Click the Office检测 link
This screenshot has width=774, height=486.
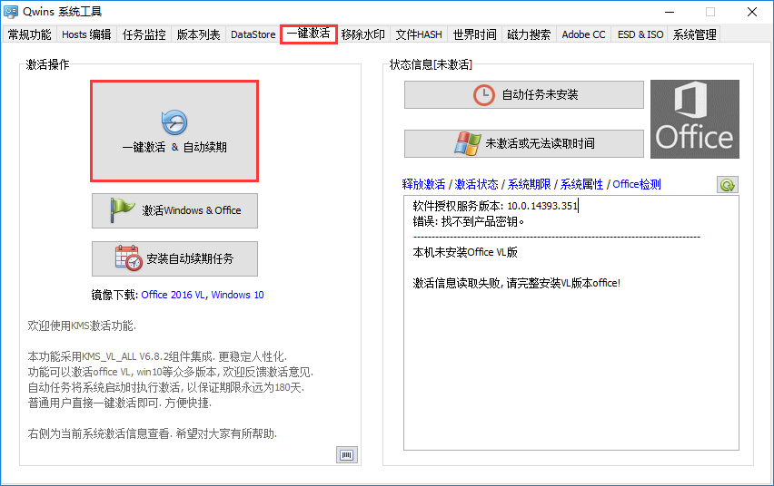tap(637, 184)
